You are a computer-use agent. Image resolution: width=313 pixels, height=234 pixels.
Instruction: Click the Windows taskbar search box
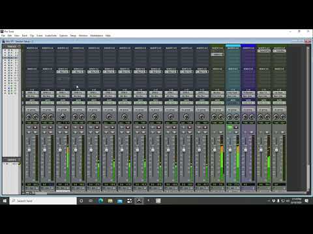click(43, 201)
